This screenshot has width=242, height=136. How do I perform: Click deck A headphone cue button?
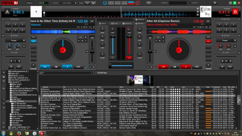113,58
